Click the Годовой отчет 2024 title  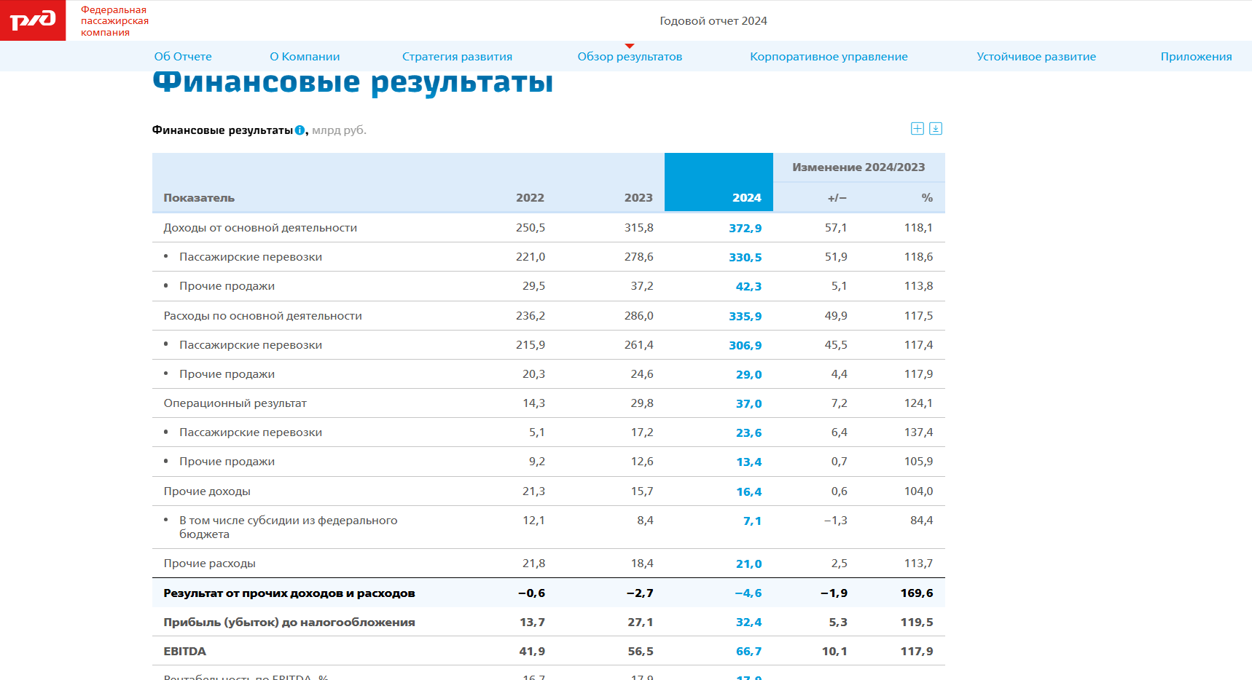point(713,21)
